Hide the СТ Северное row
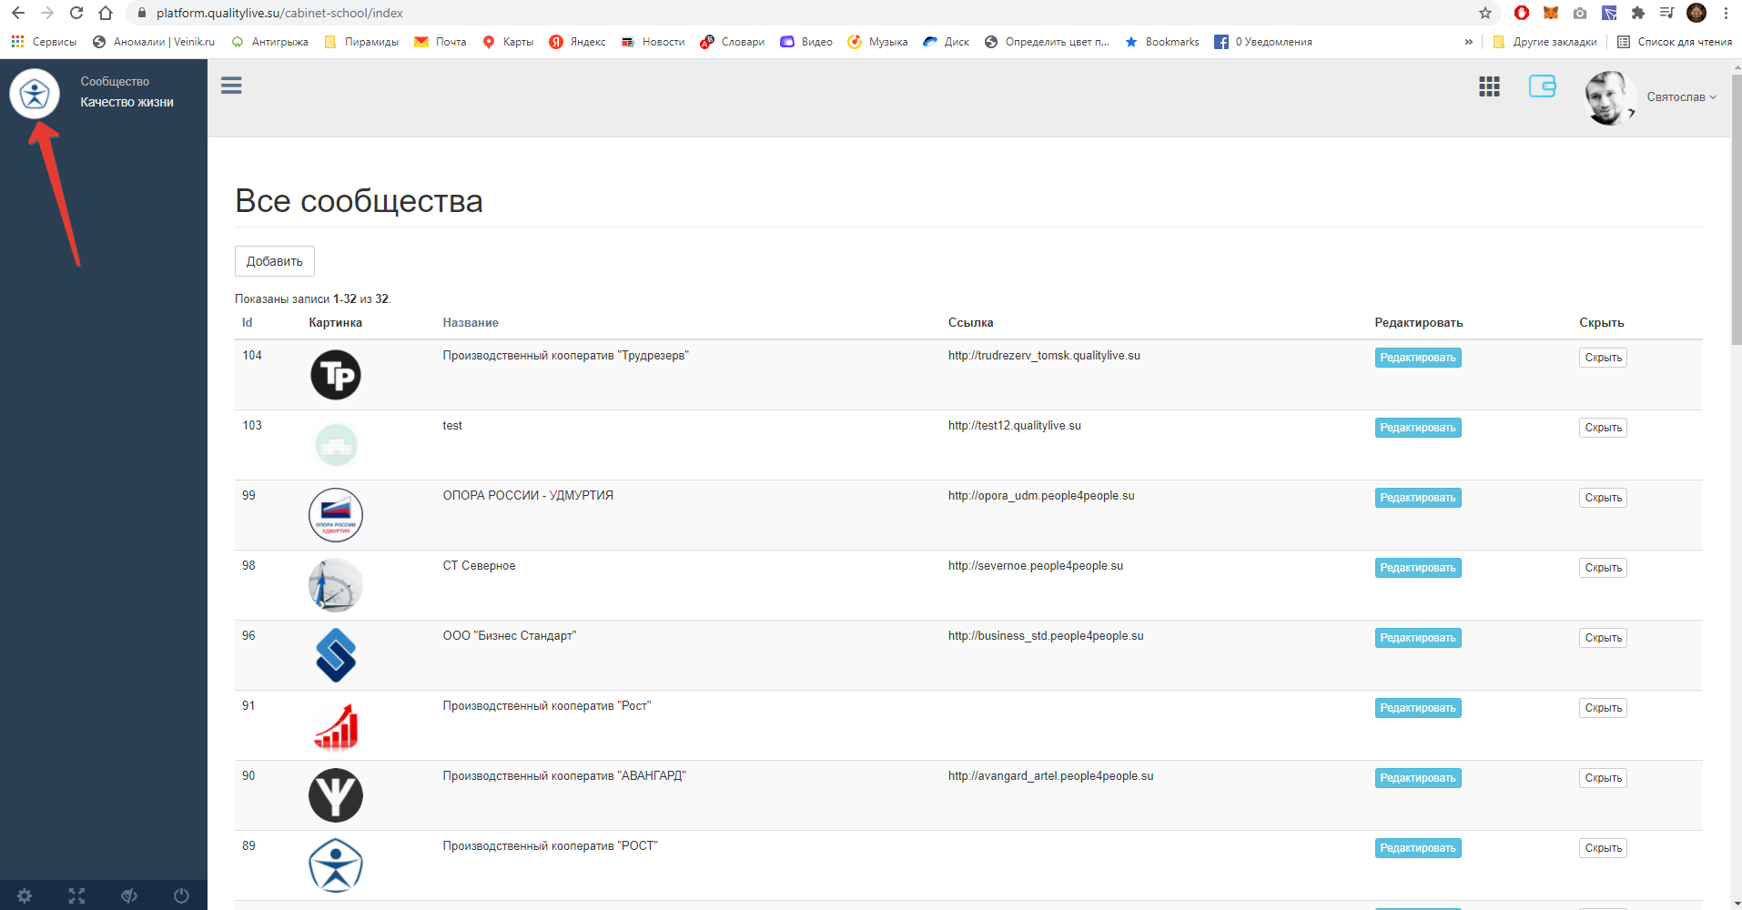 pos(1603,568)
